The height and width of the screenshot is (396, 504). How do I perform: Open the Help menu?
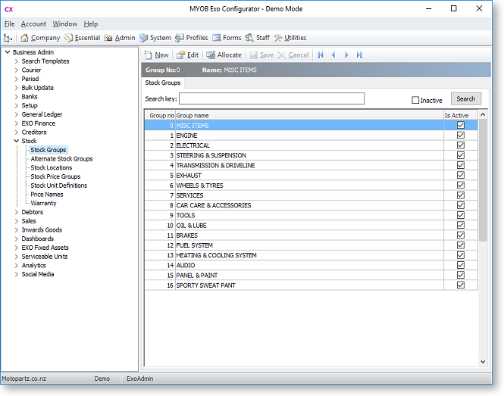pyautogui.click(x=91, y=24)
